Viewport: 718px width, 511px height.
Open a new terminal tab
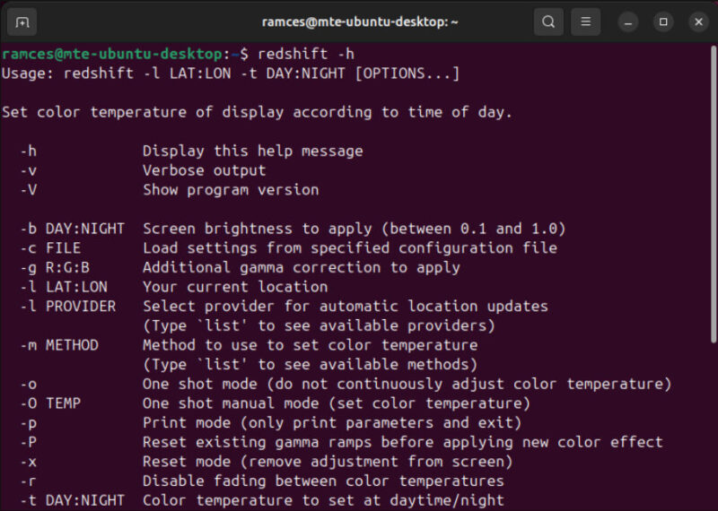coord(22,22)
